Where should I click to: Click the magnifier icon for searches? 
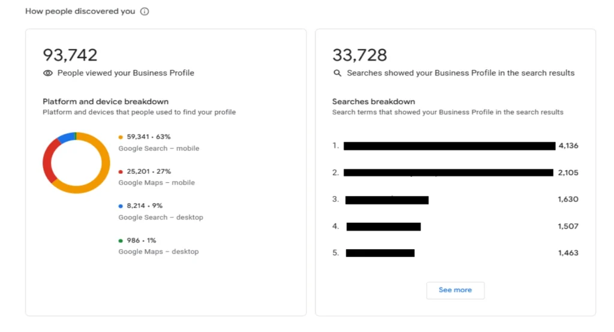338,73
